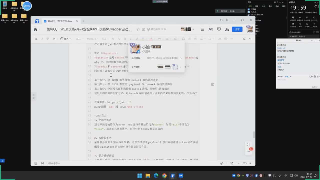Select the 第69天 document tab

61,21
